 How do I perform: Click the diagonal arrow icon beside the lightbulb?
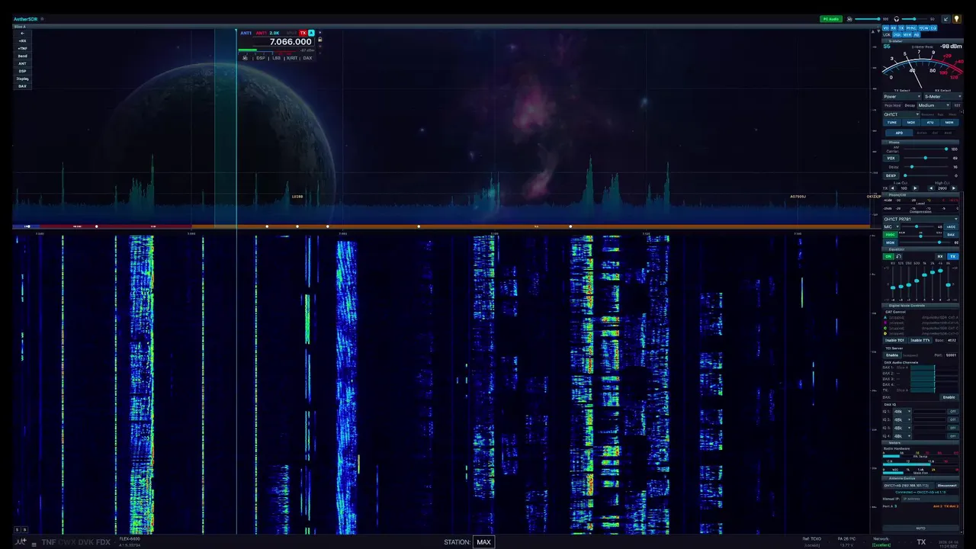(945, 19)
